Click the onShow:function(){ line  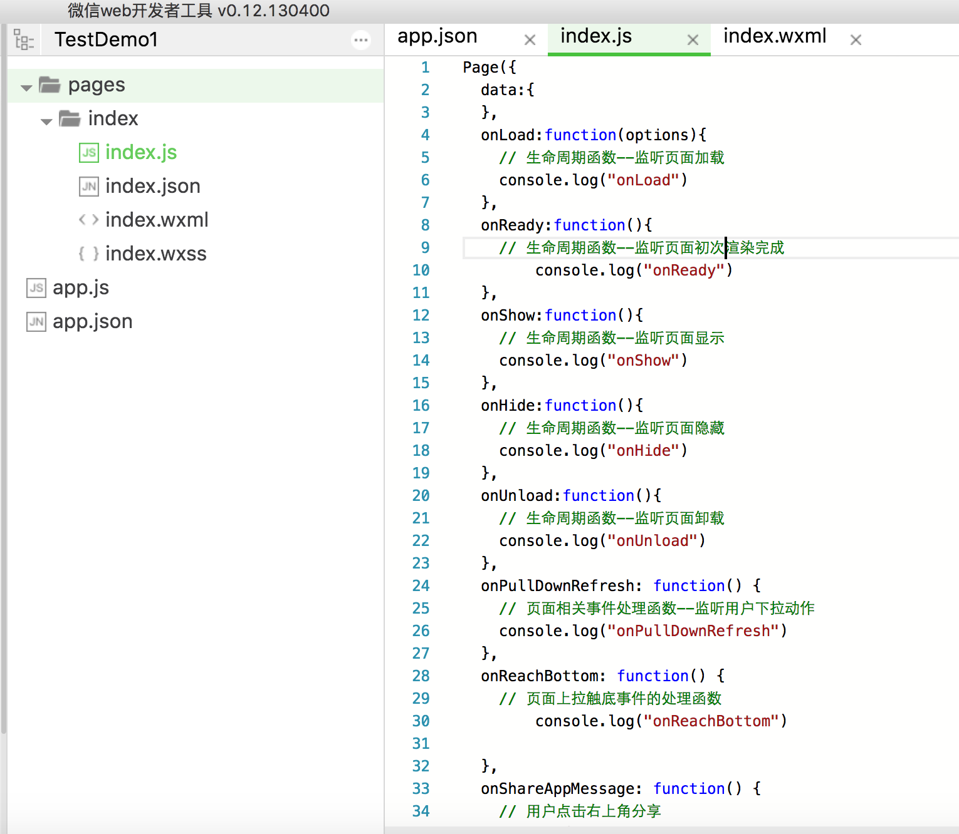(x=562, y=316)
